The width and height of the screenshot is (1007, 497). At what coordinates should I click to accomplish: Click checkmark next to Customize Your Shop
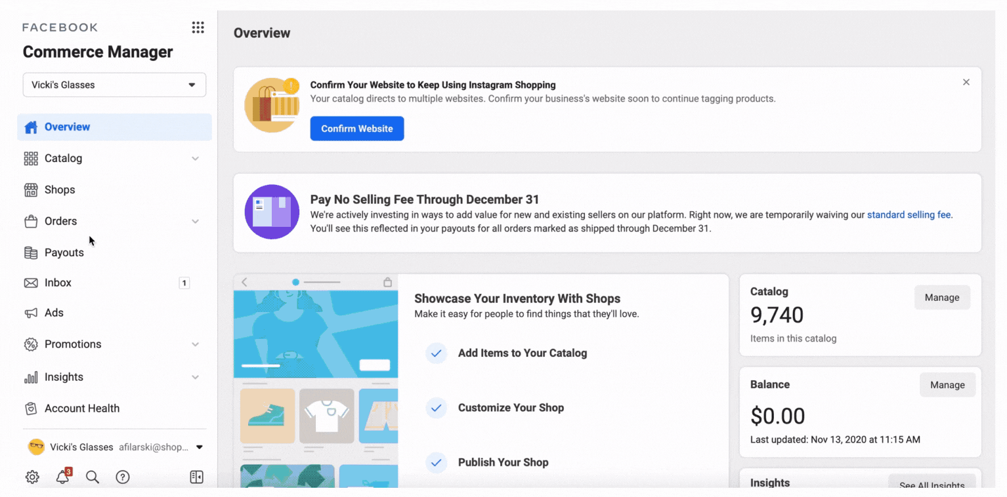coord(436,408)
